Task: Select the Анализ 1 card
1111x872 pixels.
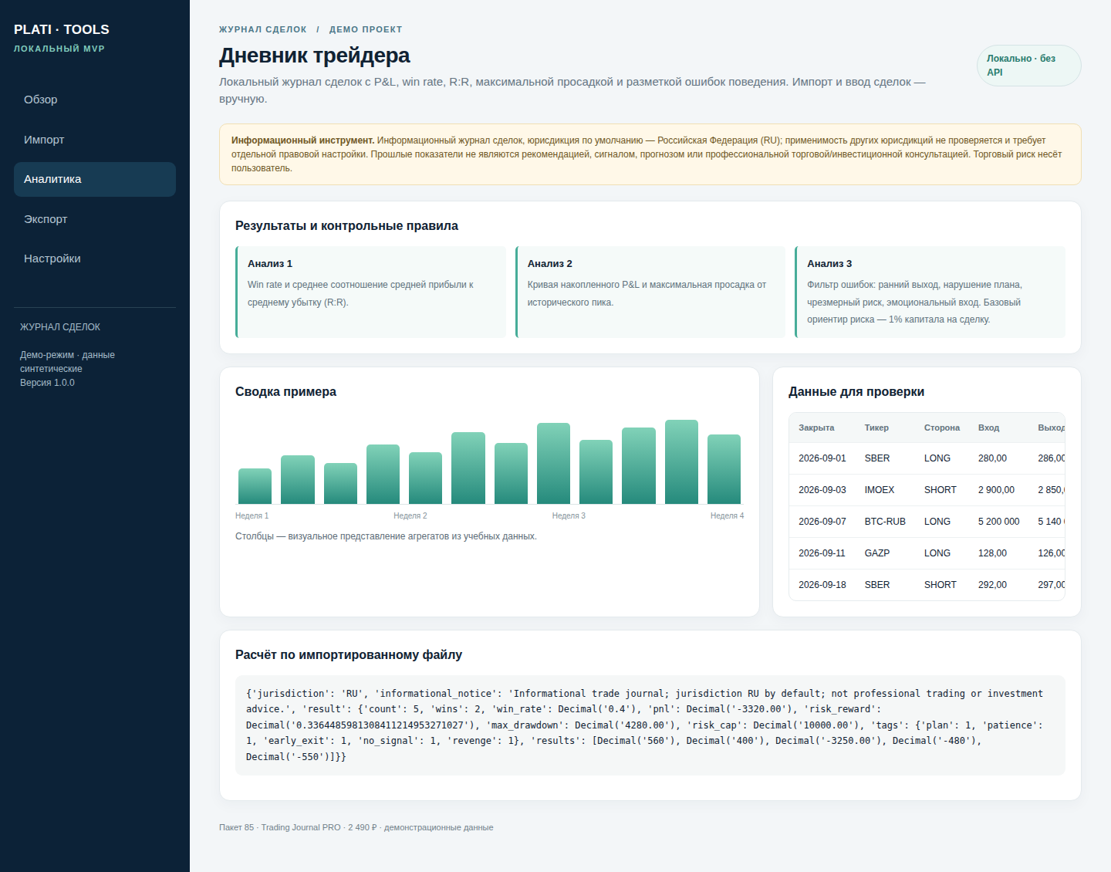Action: (370, 292)
